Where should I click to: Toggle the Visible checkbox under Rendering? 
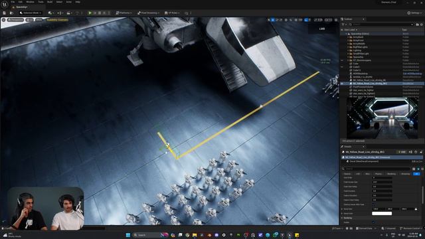[x=374, y=222]
